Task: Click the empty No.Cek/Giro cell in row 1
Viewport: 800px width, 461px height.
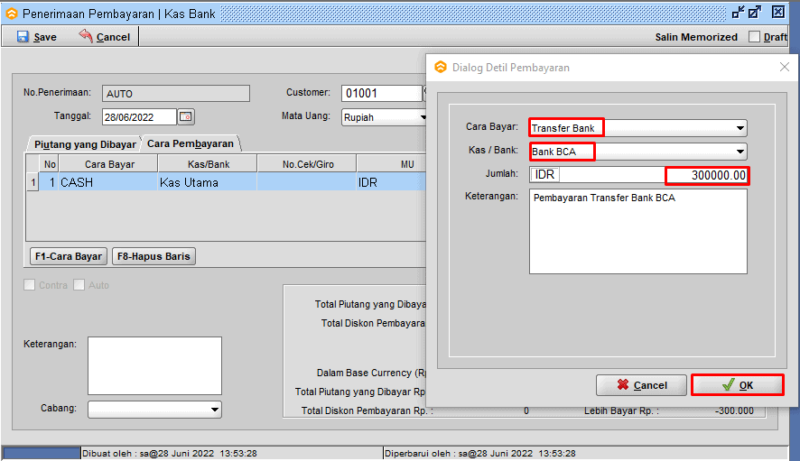Action: click(x=307, y=182)
